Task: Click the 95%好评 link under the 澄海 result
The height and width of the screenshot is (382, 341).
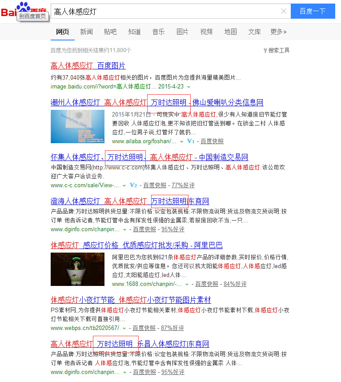Action: (x=173, y=229)
